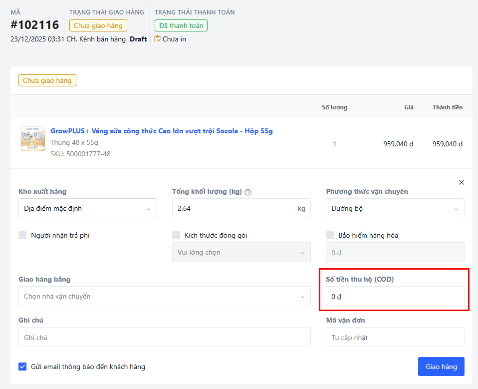Expand Phương thức vận chuyển dropdown
The image size is (478, 389).
coord(395,208)
